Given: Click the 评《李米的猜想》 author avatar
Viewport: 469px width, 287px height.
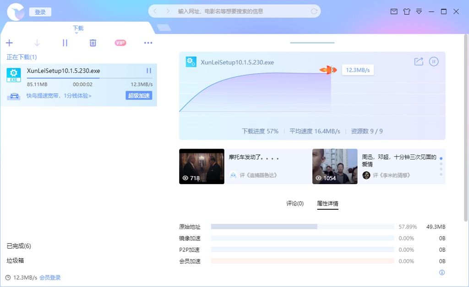Looking at the screenshot, I should [x=366, y=175].
